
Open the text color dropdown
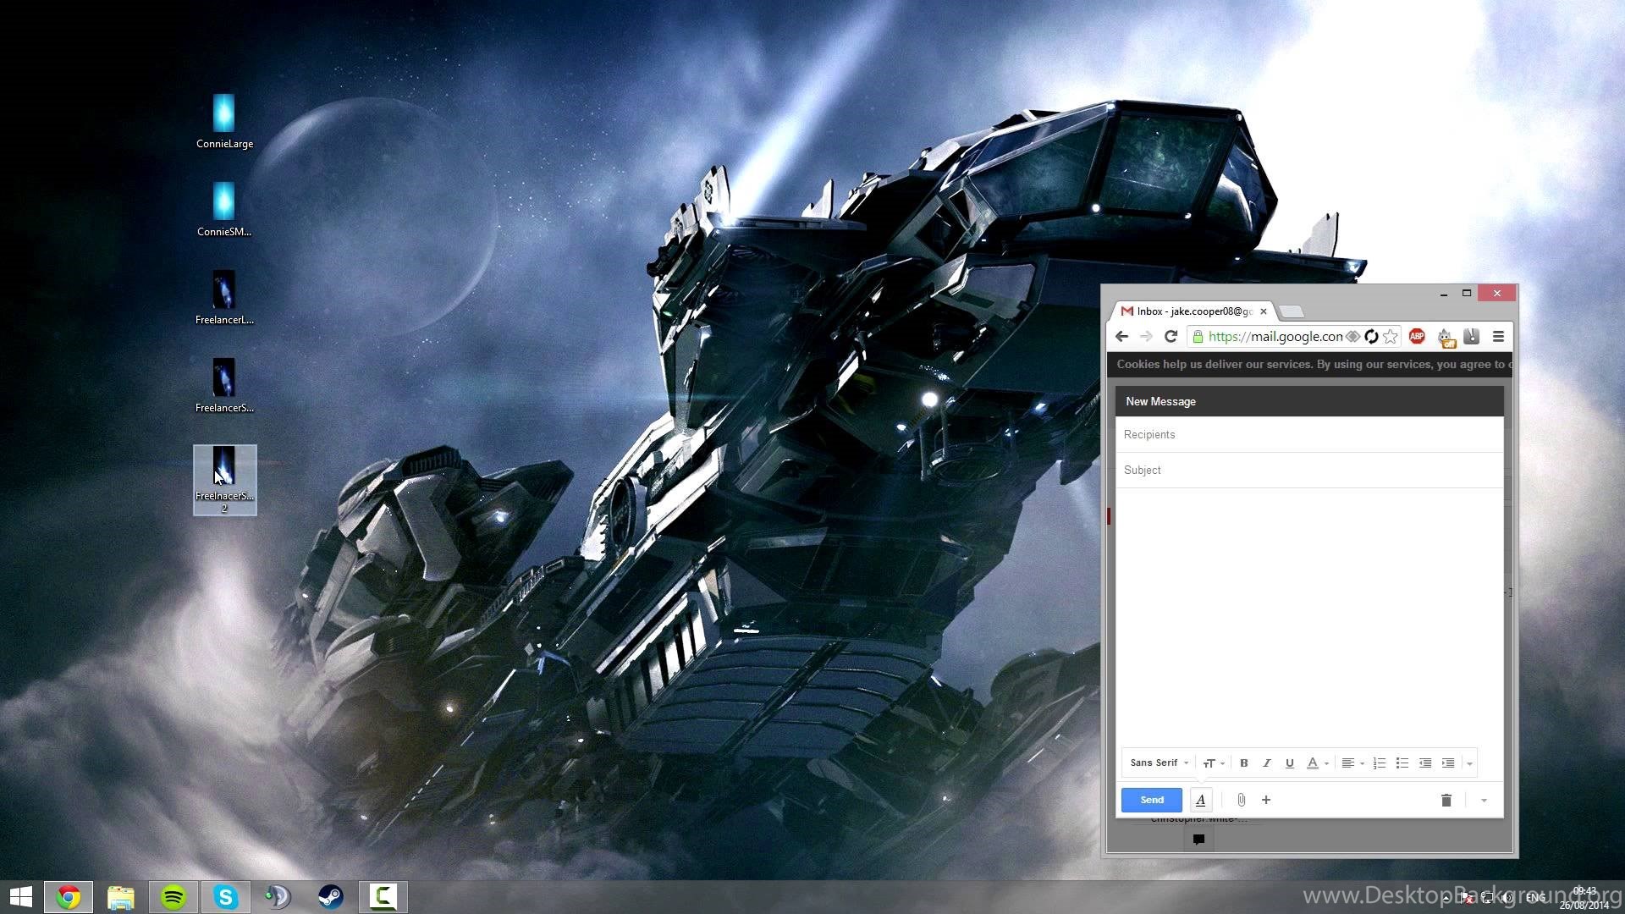point(1317,763)
